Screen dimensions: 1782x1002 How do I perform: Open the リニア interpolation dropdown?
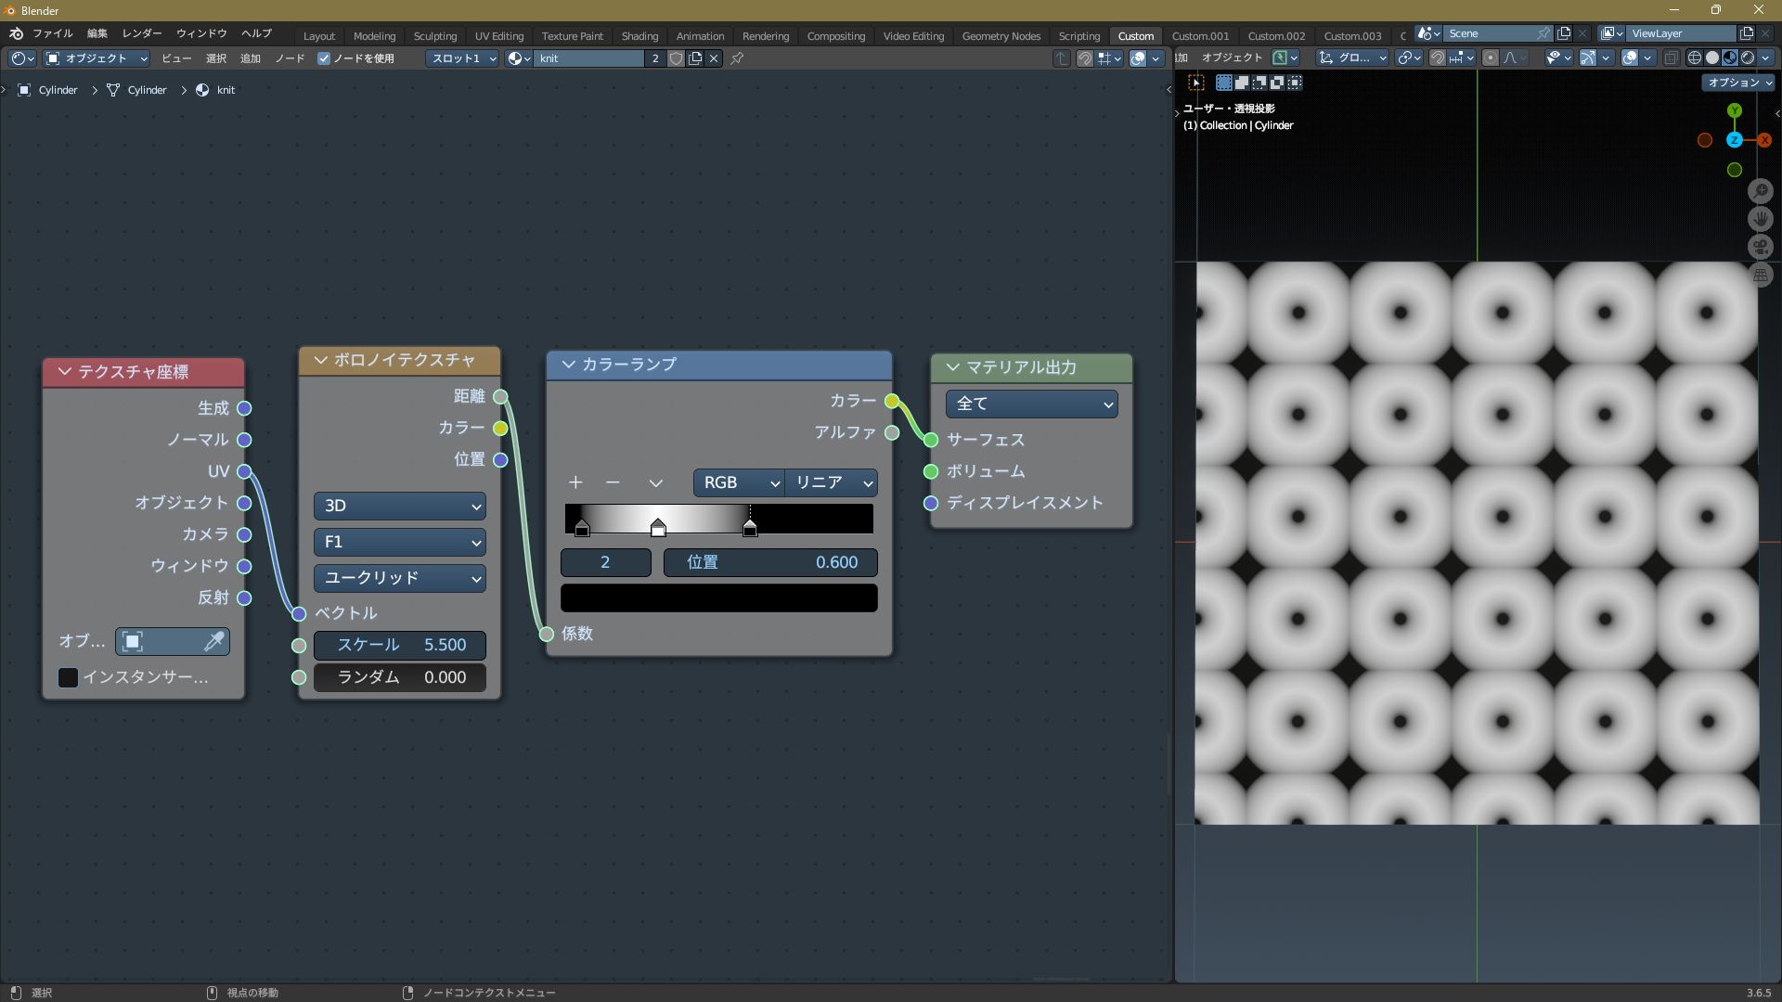coord(832,482)
